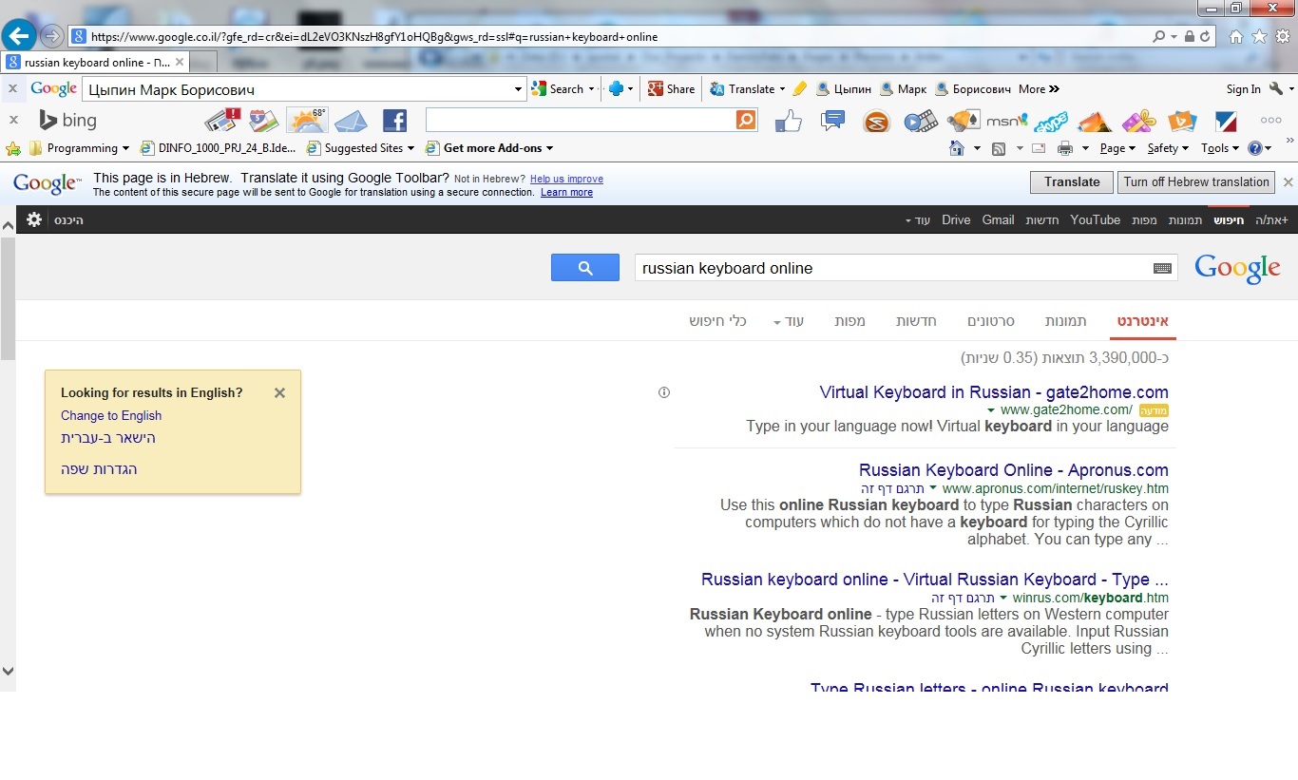Click the 'Learn more' link in the translation bar
The image size is (1298, 780).
[566, 192]
